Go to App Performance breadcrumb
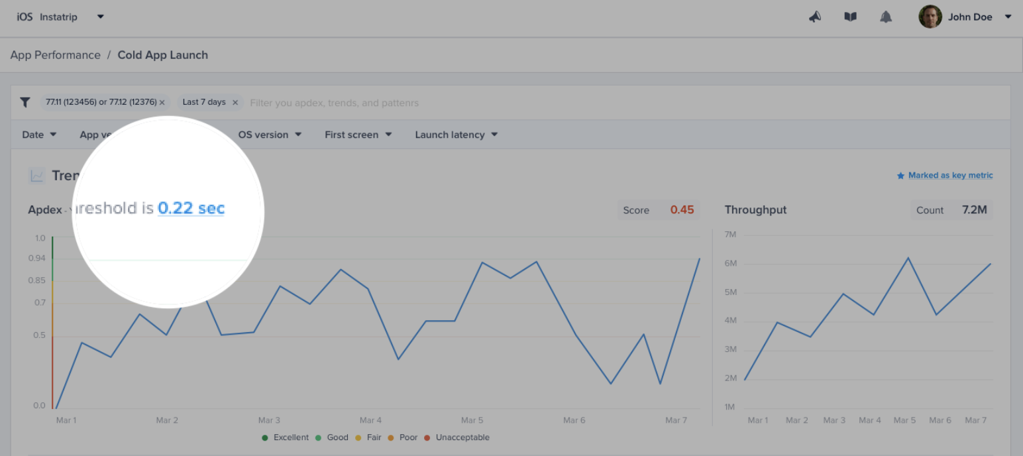Screen dimensions: 1023x456 [x=56, y=55]
